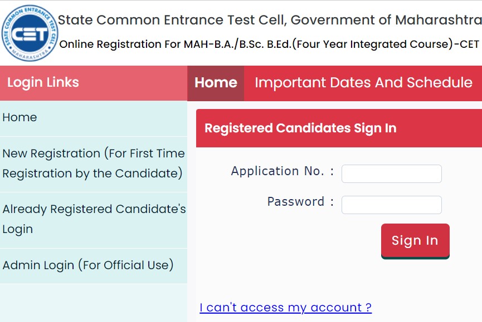The height and width of the screenshot is (322, 482).
Task: Switch to the Home tab in red navigation bar
Action: tap(216, 83)
